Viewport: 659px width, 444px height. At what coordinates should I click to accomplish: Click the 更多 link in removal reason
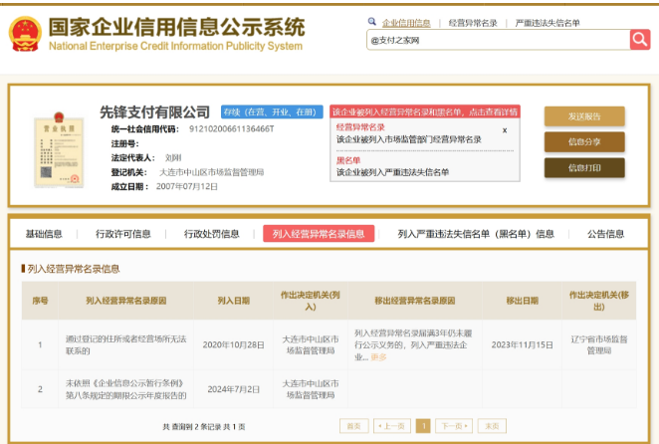[x=378, y=357]
